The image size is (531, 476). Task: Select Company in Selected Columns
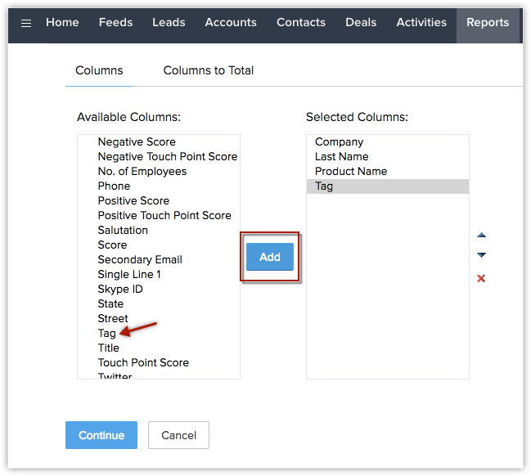tap(339, 141)
